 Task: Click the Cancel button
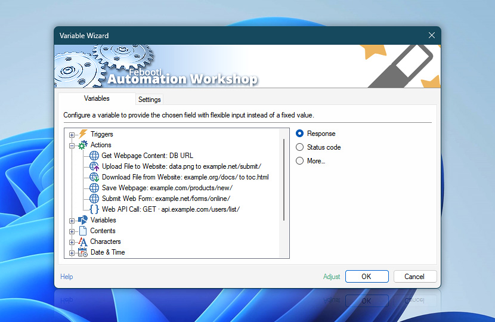click(x=415, y=277)
